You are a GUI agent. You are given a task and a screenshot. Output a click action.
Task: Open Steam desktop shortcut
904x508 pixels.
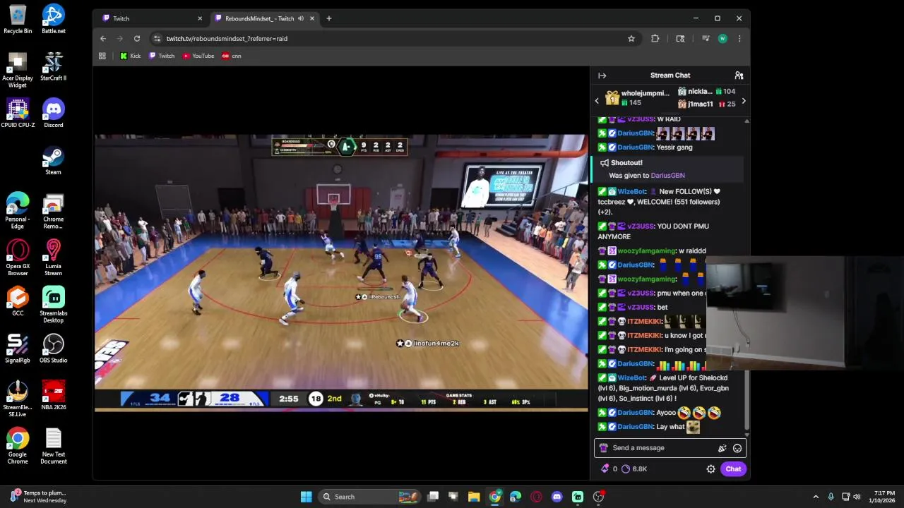[x=54, y=161]
